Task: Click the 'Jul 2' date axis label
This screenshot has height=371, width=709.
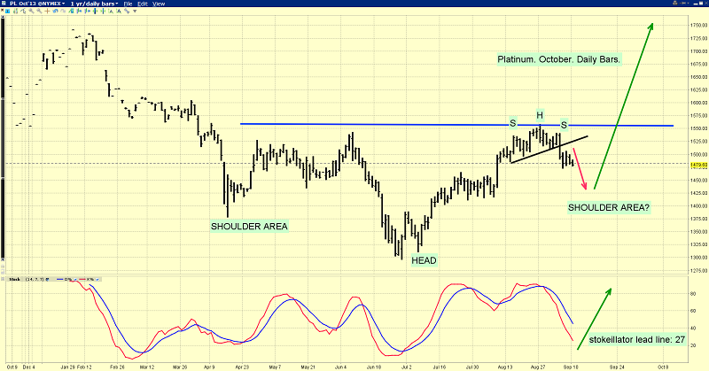Action: tap(407, 367)
